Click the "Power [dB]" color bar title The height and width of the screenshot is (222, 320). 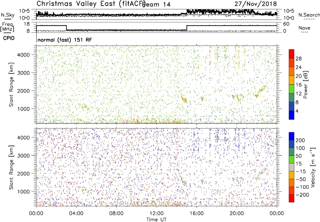click(305, 85)
